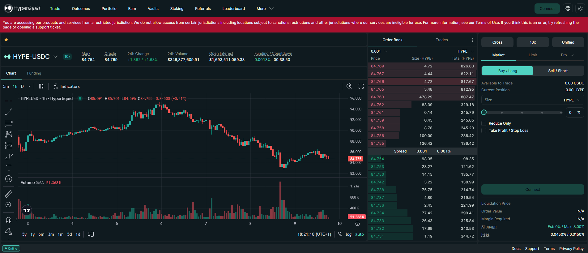Screen dimensions: 588x253
Task: Open the More navigation dropdown
Action: tap(265, 9)
